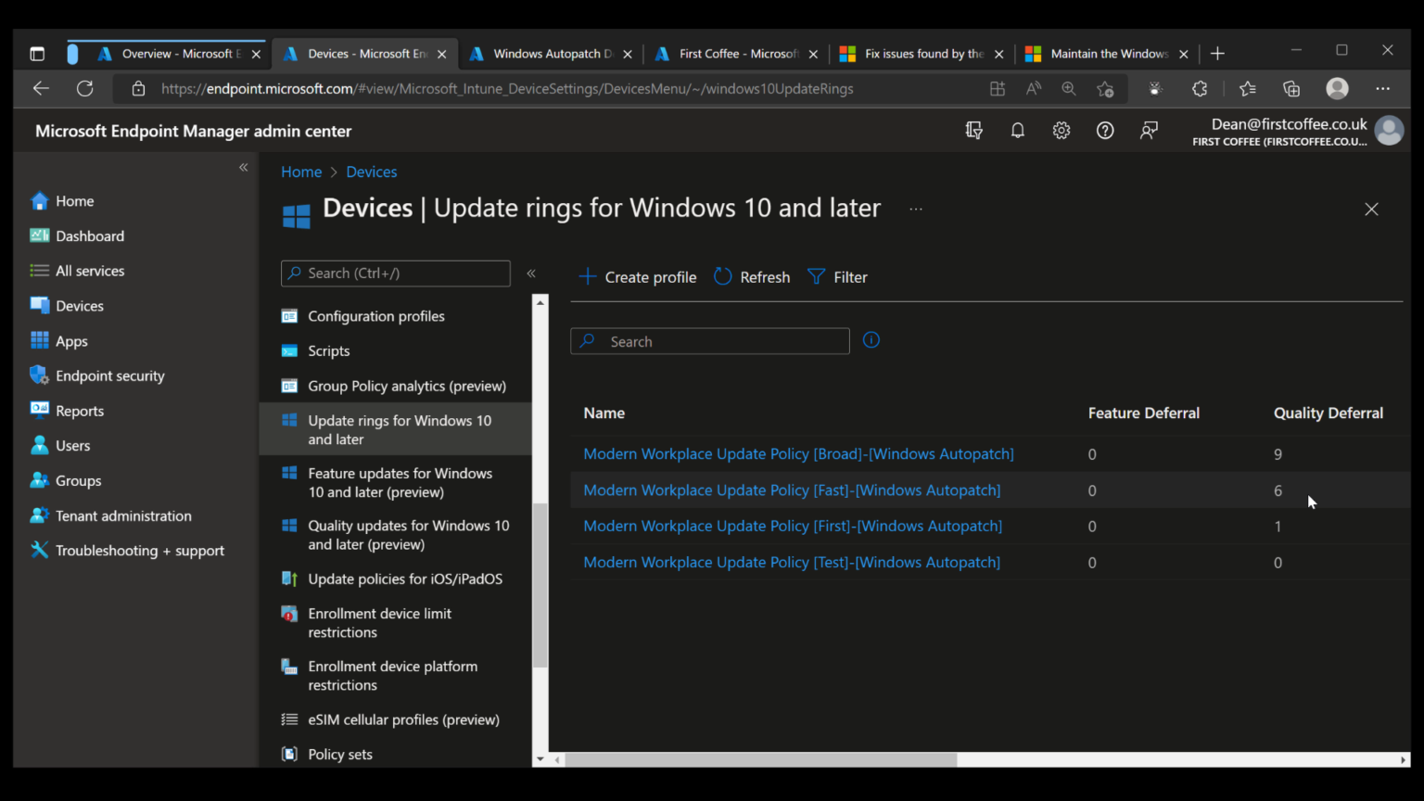Collapse the left navigation using the double chevron

coord(243,167)
